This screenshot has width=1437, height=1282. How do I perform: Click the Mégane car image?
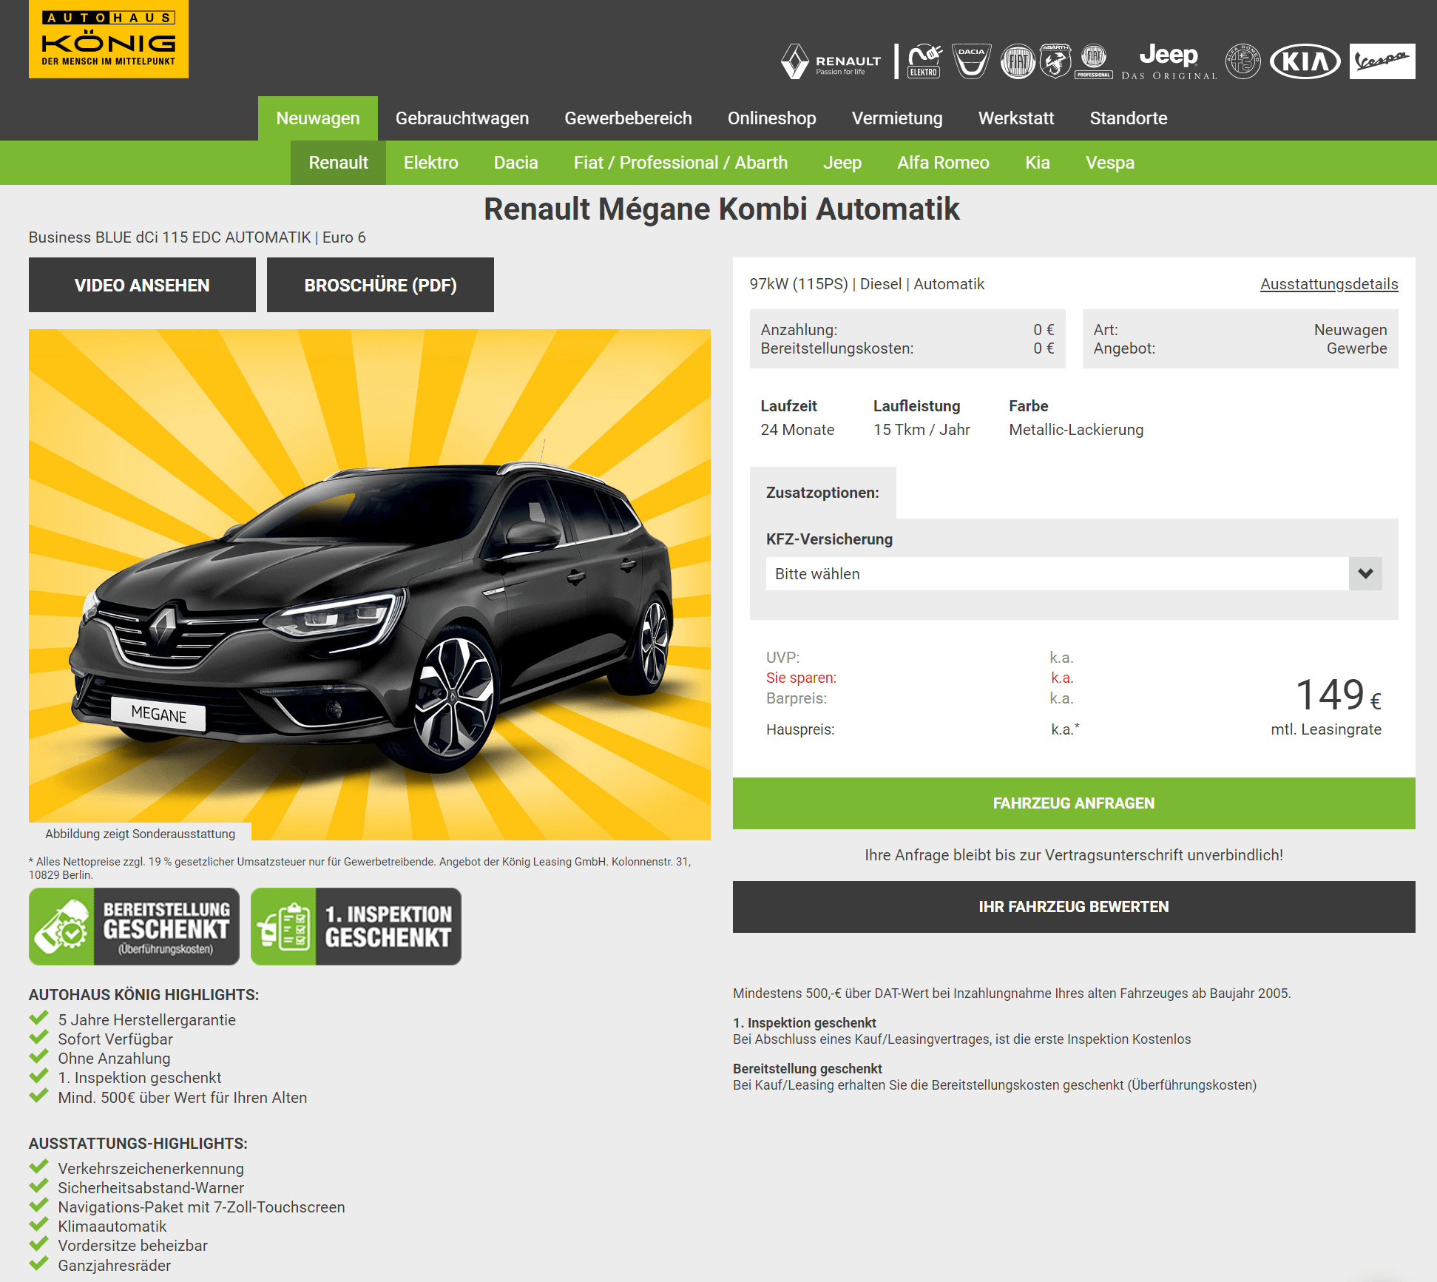pos(370,584)
